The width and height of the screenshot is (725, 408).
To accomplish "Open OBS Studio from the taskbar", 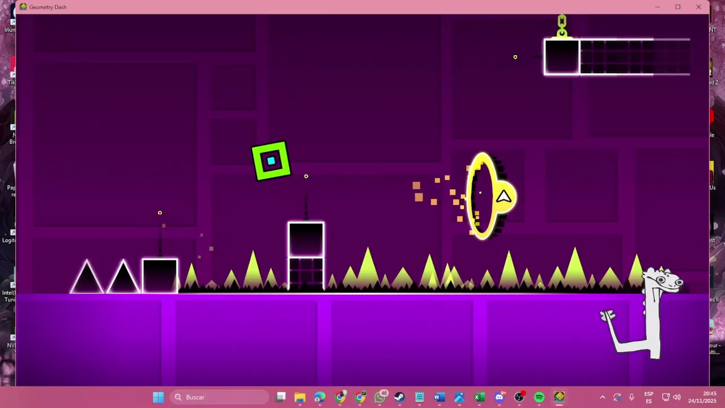I will pyautogui.click(x=519, y=397).
